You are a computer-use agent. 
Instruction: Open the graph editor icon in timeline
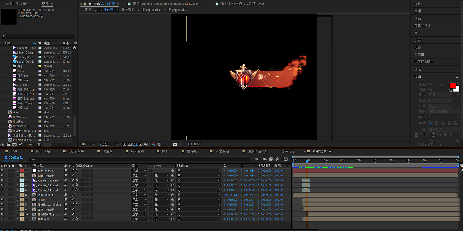pyautogui.click(x=285, y=159)
